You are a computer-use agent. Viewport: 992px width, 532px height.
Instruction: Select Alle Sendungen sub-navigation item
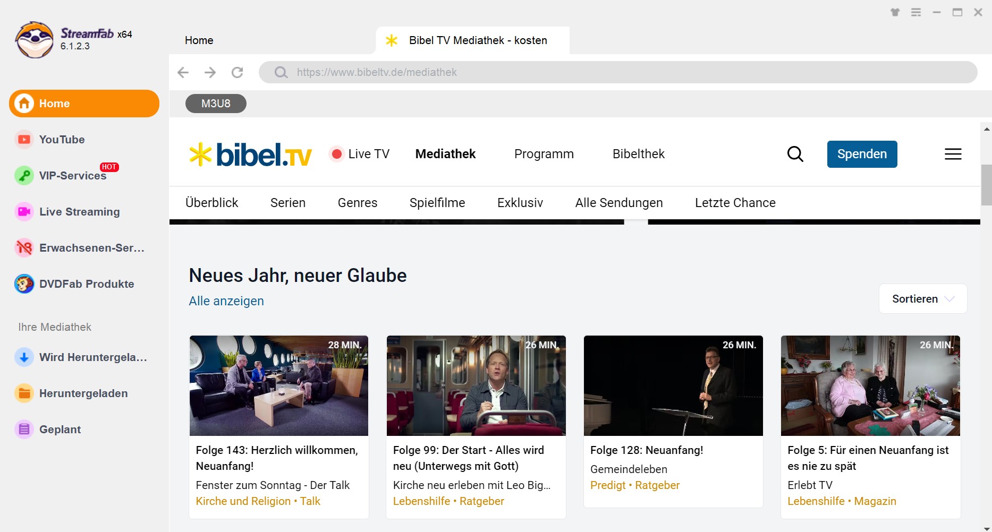tap(619, 203)
